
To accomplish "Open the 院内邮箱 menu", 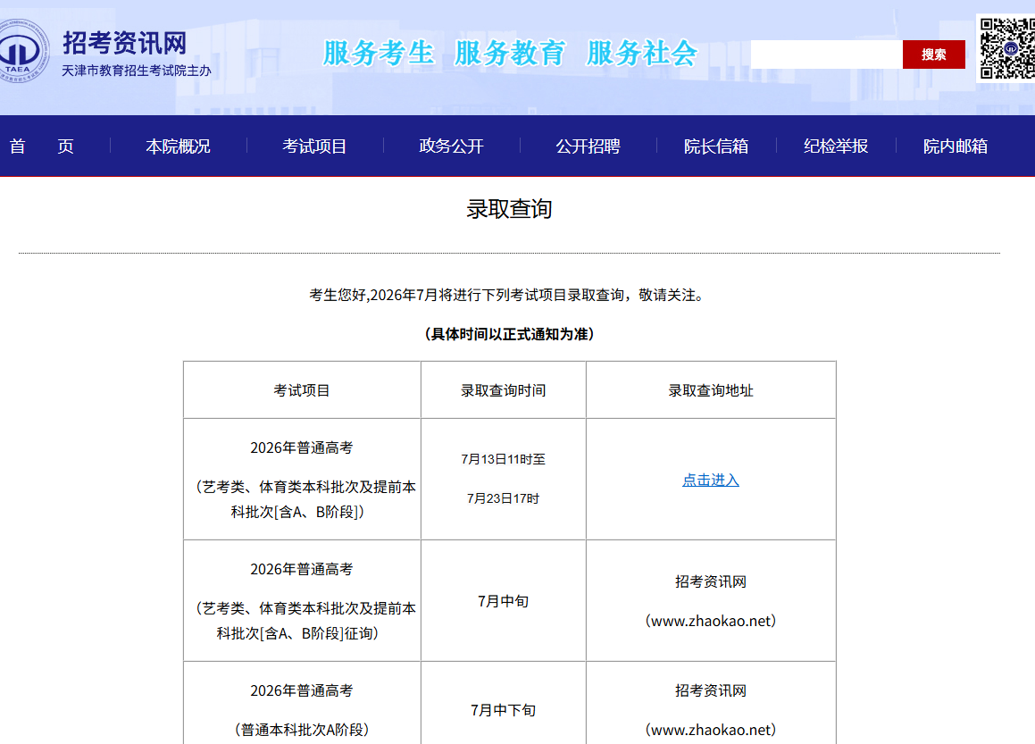I will click(x=956, y=146).
